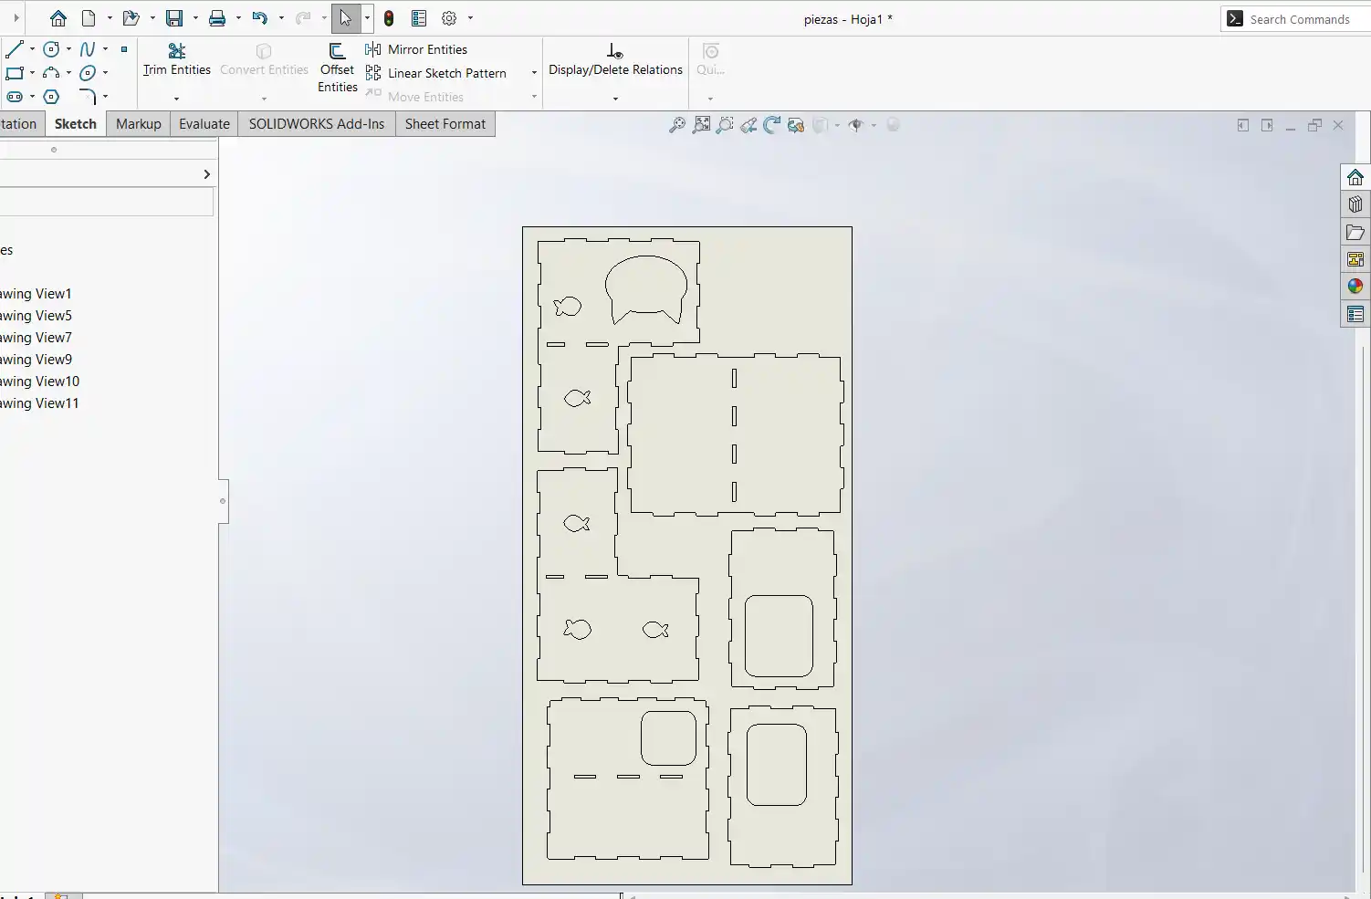Click the Trim Entities tool
1371x899 pixels.
pos(177,59)
